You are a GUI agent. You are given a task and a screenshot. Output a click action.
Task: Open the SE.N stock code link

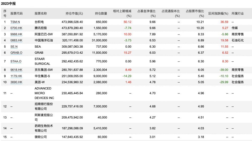[x=14, y=47]
